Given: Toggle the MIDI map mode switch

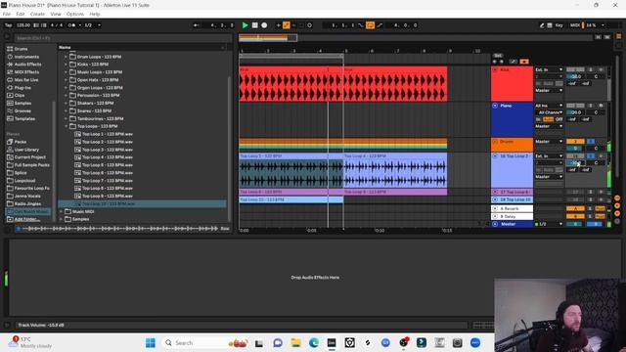Looking at the screenshot, I should coord(575,25).
